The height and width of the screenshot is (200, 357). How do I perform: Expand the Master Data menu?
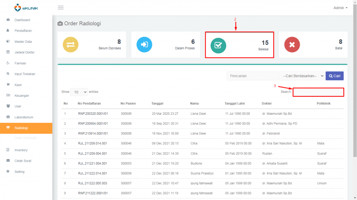[x=23, y=41]
